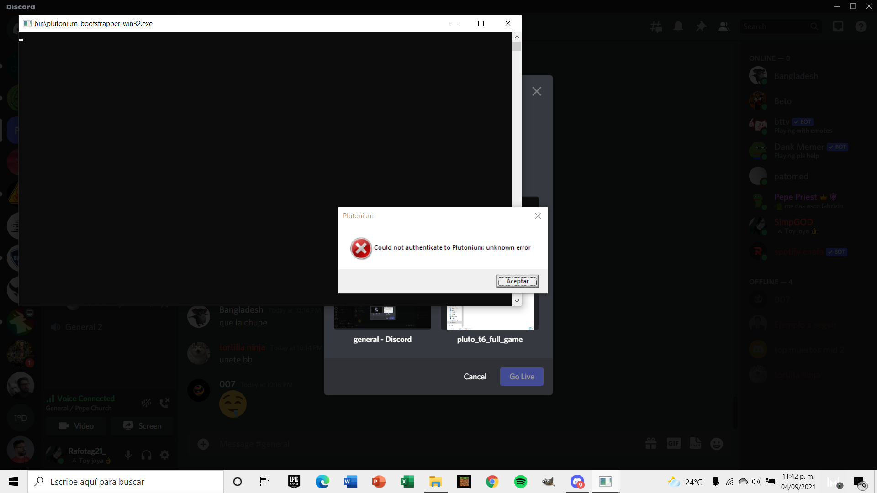Open the GIF picker

[x=673, y=443]
